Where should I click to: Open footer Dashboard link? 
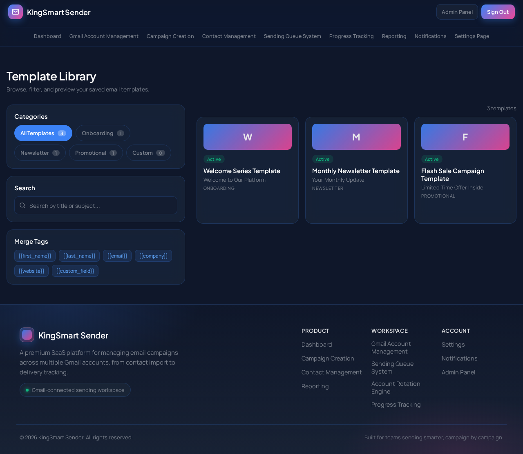[x=317, y=345]
